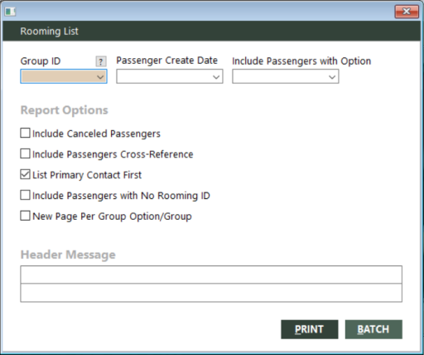Open Include Passengers with Option dropdown
The width and height of the screenshot is (424, 355).
pyautogui.click(x=332, y=77)
